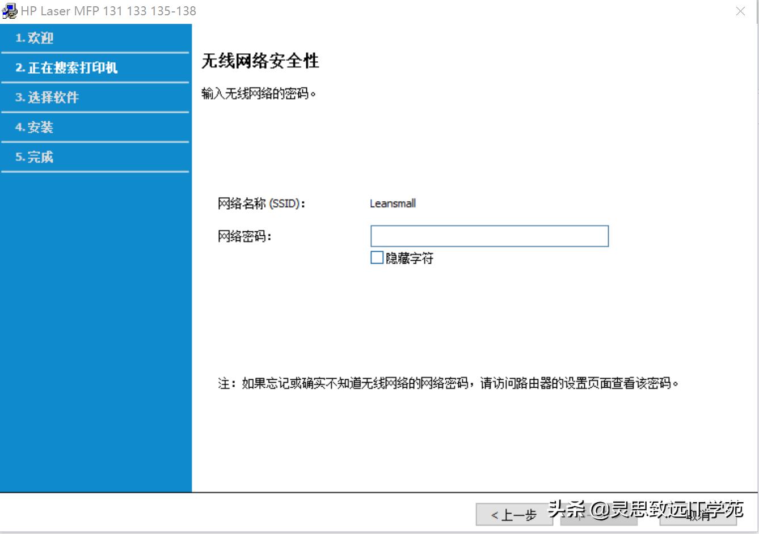Select step "4. 安装" in the sidebar
Image resolution: width=759 pixels, height=534 pixels.
[37, 127]
